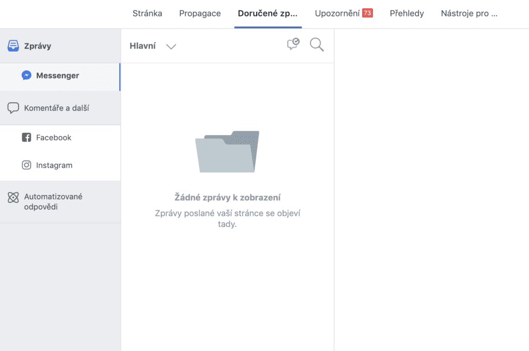Image resolution: width=529 pixels, height=351 pixels.
Task: Expand the chevron next to Hlavní
Action: point(171,46)
